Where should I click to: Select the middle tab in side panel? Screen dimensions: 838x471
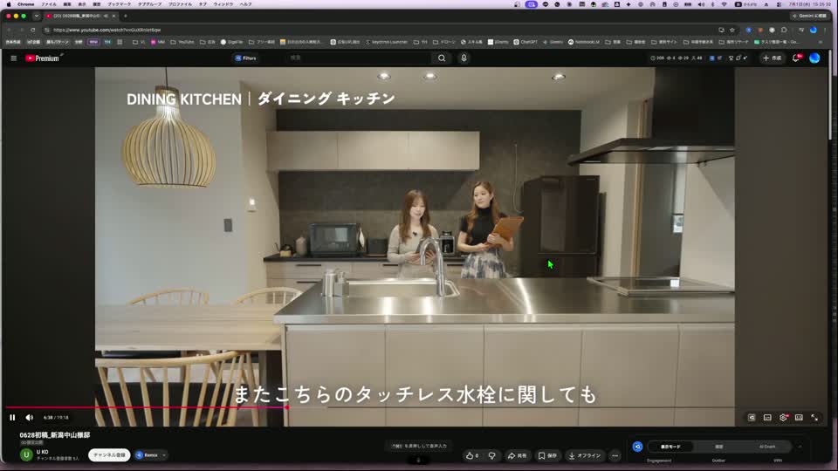point(718,447)
